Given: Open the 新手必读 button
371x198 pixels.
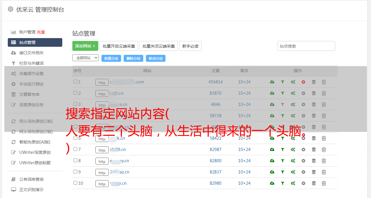Looking at the screenshot, I should point(191,46).
